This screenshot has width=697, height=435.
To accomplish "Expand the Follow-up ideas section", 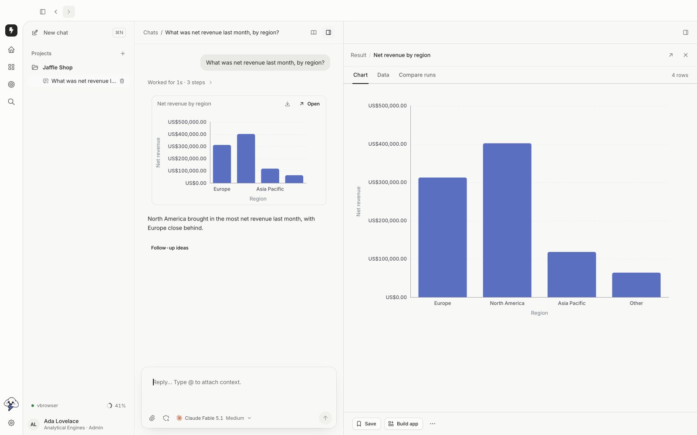I will (x=170, y=248).
